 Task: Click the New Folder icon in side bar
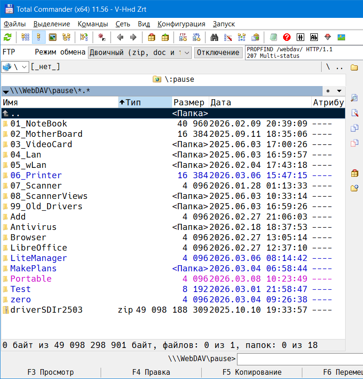pyautogui.click(x=355, y=188)
